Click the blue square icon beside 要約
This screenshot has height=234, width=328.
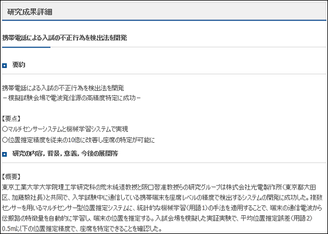(x=5, y=66)
